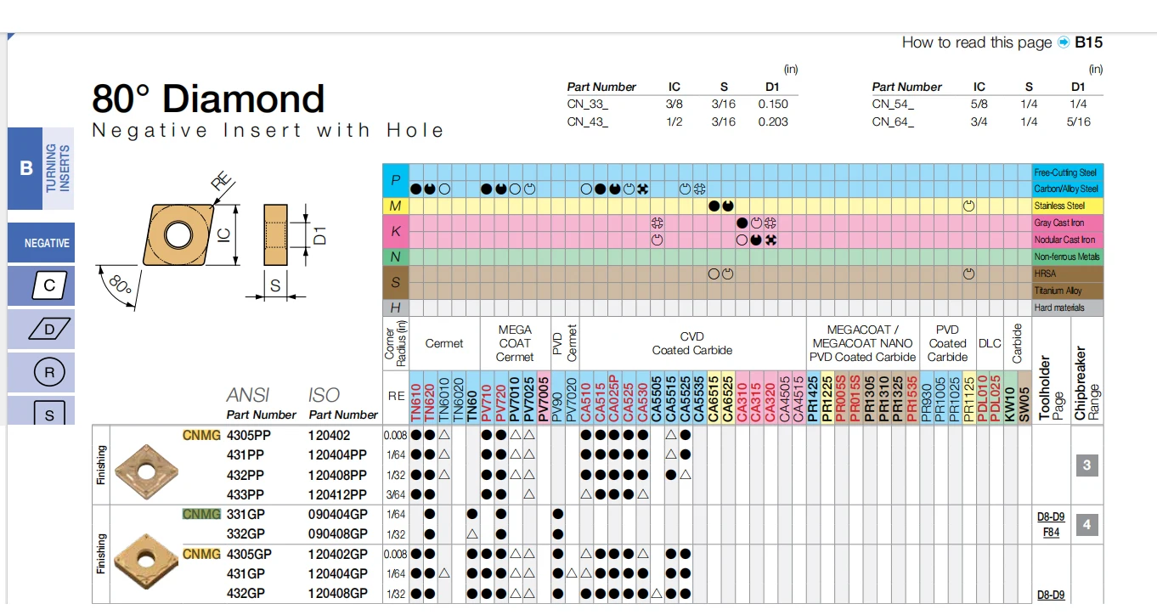
Task: Click the PR1535 grade column header
Action: pos(912,398)
